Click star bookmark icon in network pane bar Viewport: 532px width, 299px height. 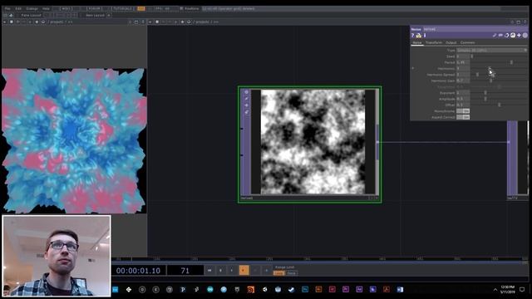(182, 22)
